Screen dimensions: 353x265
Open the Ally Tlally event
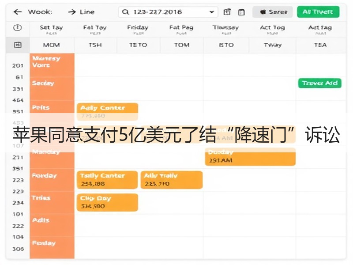coord(172,180)
